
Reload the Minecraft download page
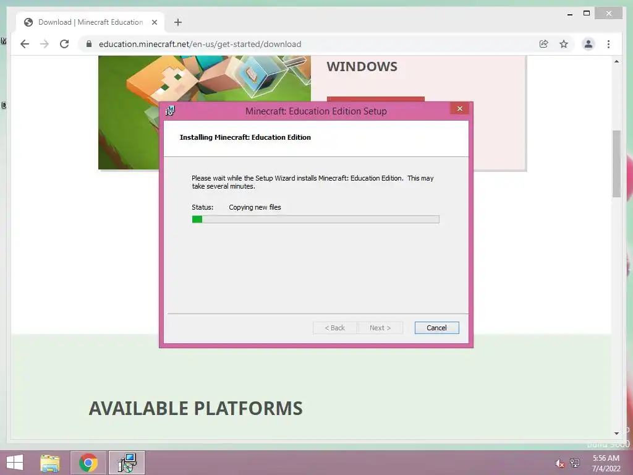[64, 44]
